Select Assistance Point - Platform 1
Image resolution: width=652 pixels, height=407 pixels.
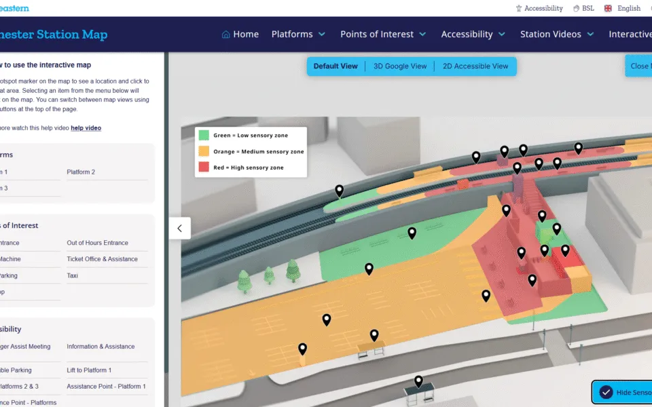[x=106, y=387]
